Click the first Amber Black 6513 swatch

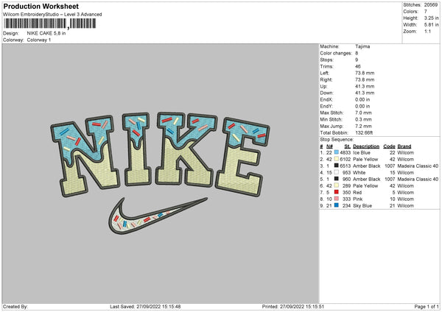pyautogui.click(x=337, y=166)
